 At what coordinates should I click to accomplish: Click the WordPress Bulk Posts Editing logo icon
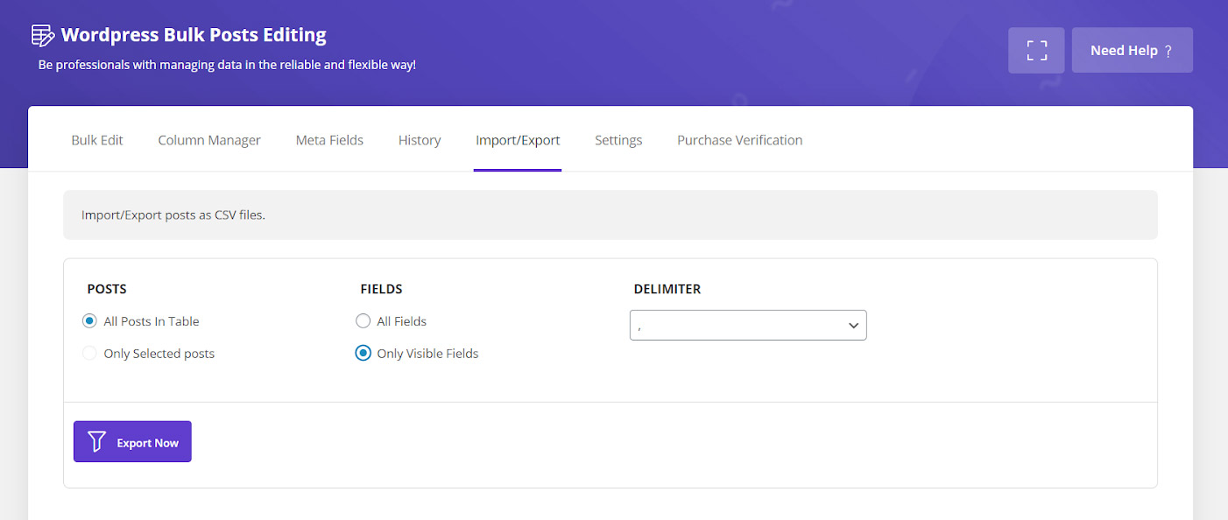tap(43, 35)
